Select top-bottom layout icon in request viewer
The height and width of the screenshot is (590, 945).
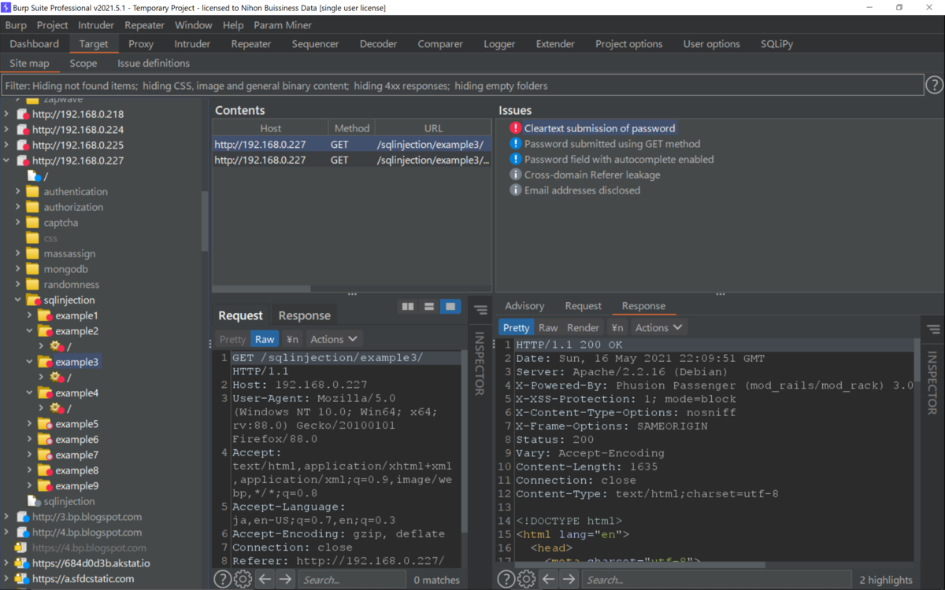pyautogui.click(x=429, y=306)
